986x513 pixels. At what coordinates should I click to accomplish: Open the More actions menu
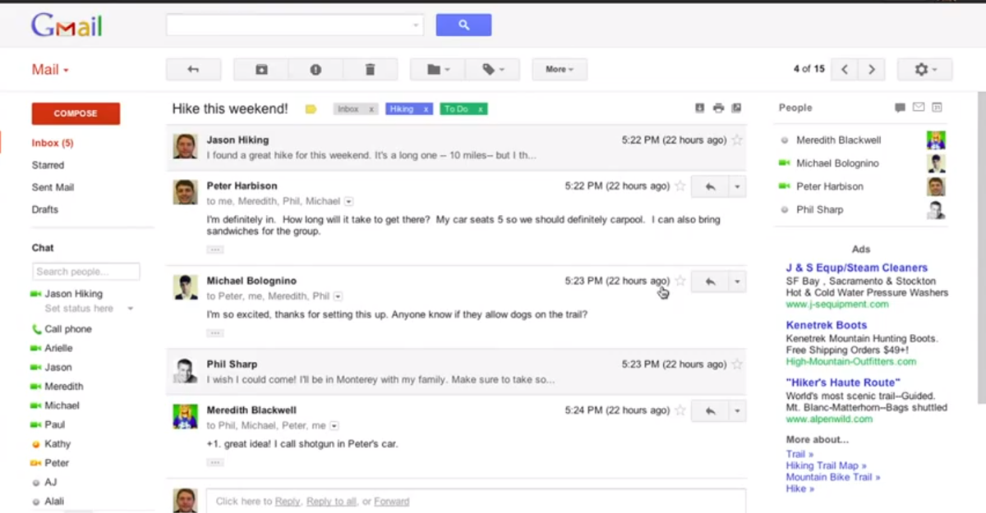tap(560, 70)
